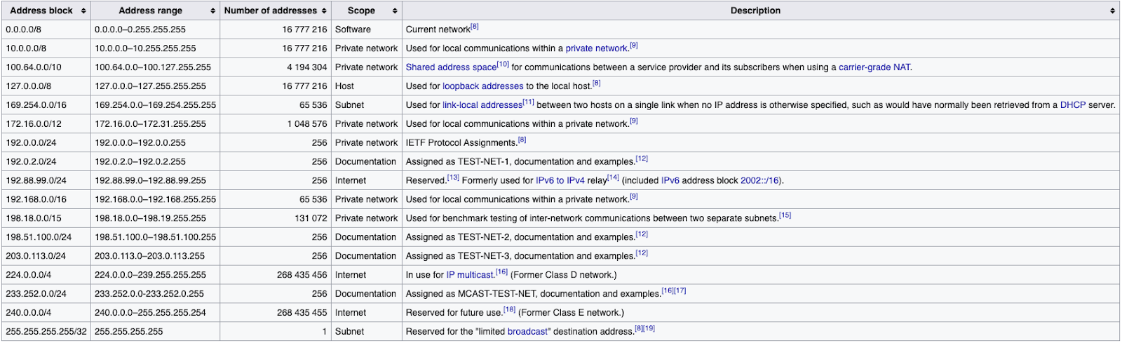Select the 131 072 addresses value
Screen dimensions: 1122x343
click(x=311, y=219)
